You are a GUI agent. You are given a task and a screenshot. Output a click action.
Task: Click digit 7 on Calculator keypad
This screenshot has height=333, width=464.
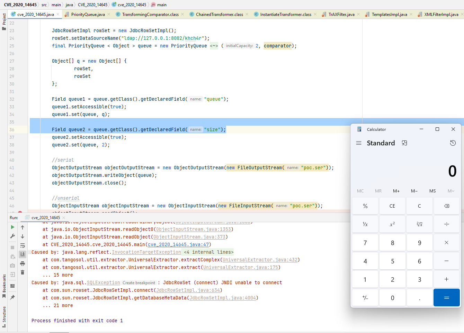(365, 243)
